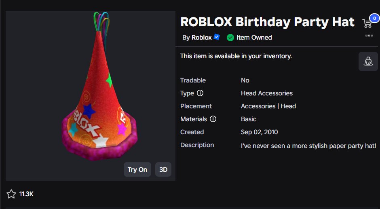
Task: Click the 'Item Owned' text
Action: click(254, 37)
